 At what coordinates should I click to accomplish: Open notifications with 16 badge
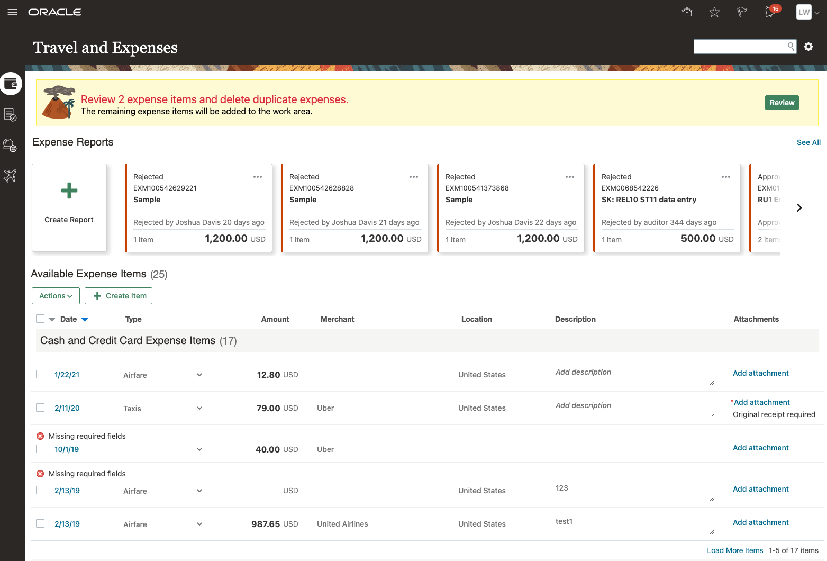coord(770,12)
